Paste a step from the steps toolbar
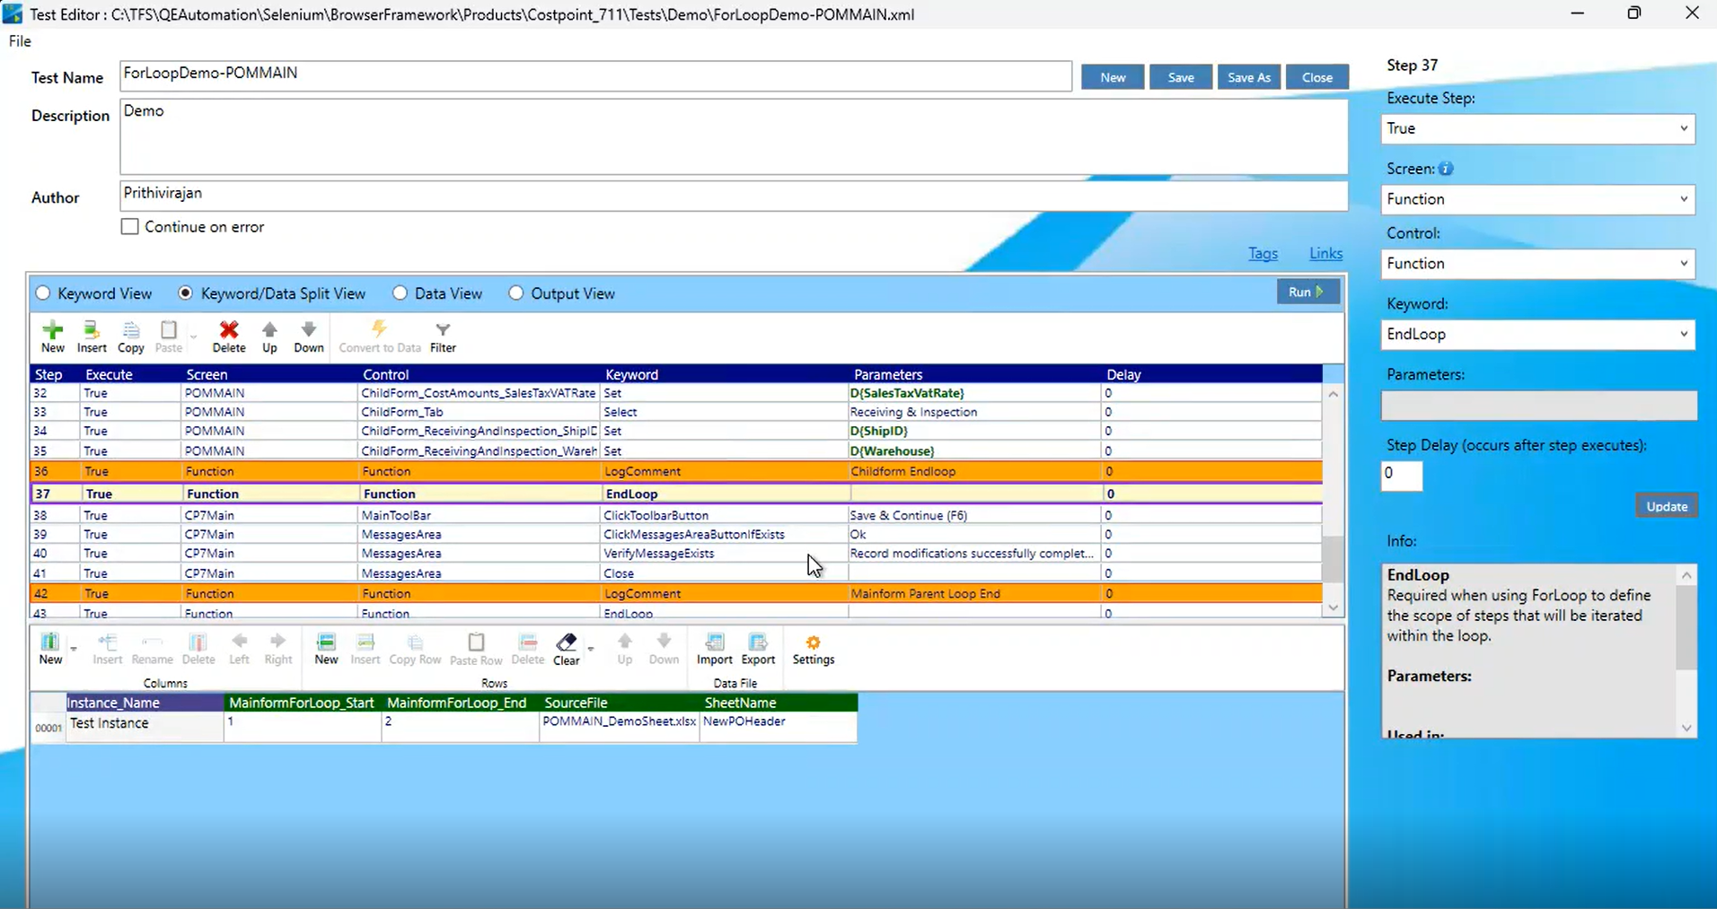Screen dimensions: 1717x909 (169, 337)
